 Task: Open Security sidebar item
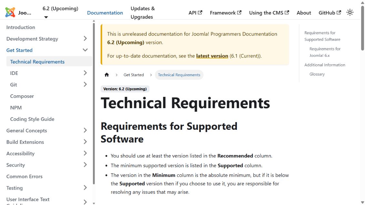tap(15, 165)
